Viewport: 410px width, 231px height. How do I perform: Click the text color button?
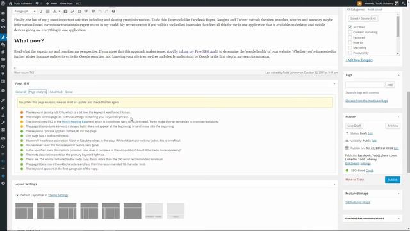[x=54, y=12]
